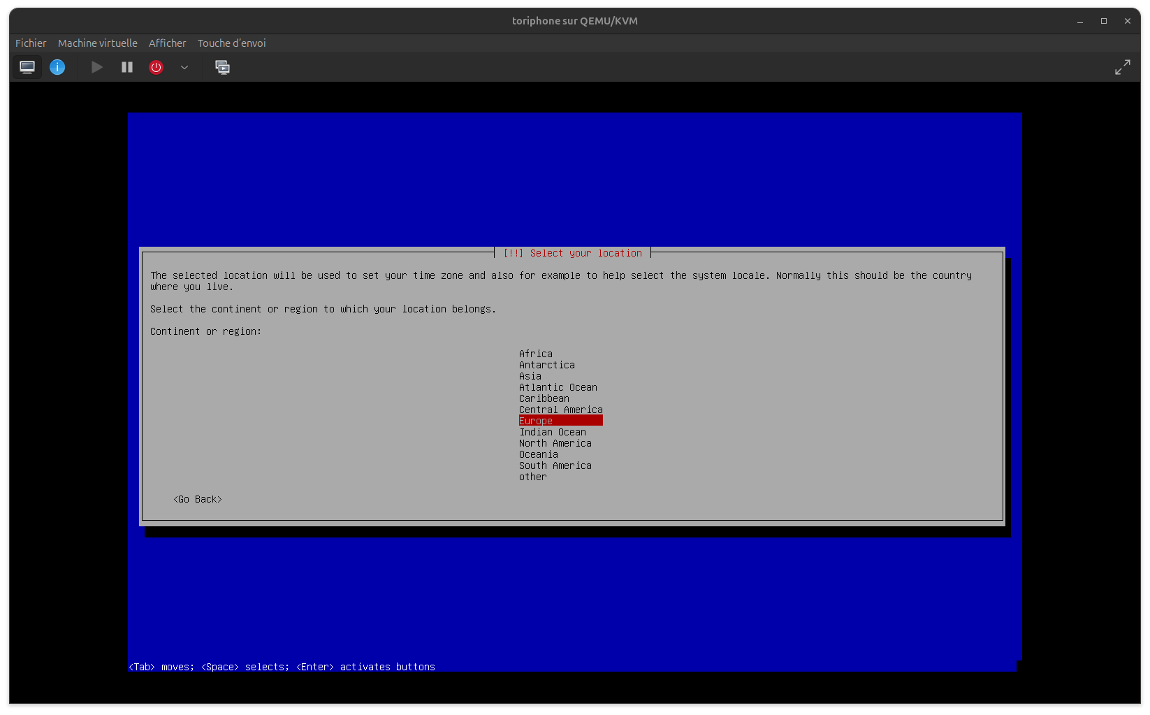This screenshot has height=715, width=1150.
Task: Show the graphical console view icon
Action: pyautogui.click(x=27, y=67)
